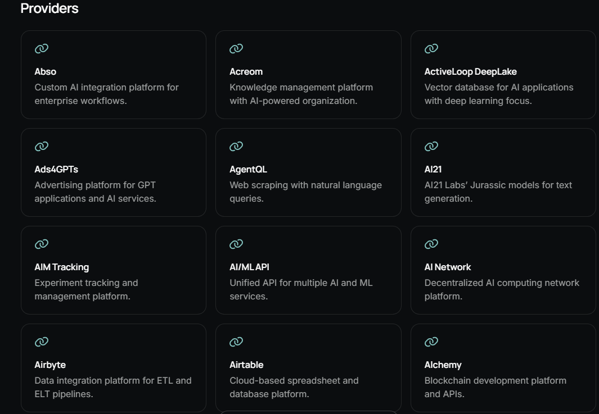
Task: Select the Airbyte data integration description
Action: tap(113, 387)
